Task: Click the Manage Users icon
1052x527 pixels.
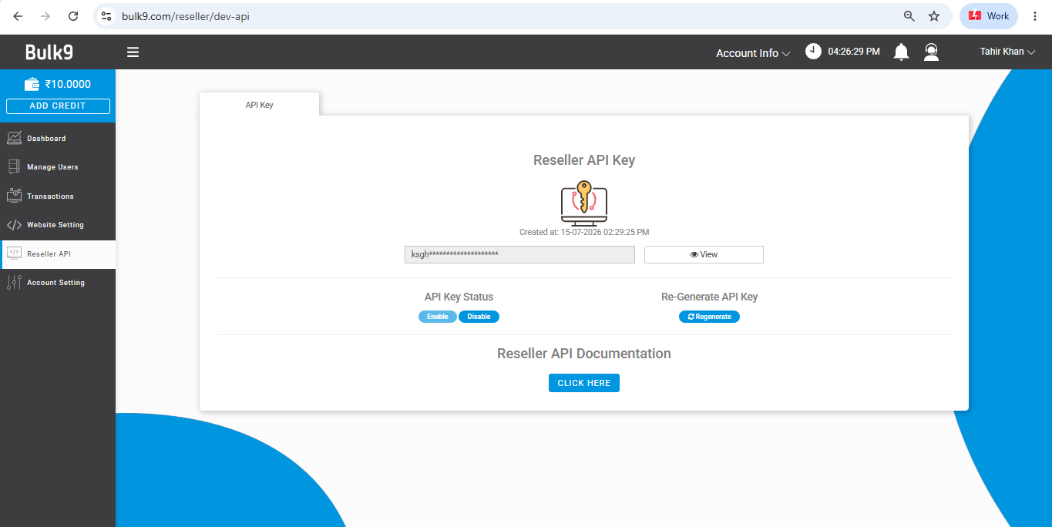Action: click(14, 166)
